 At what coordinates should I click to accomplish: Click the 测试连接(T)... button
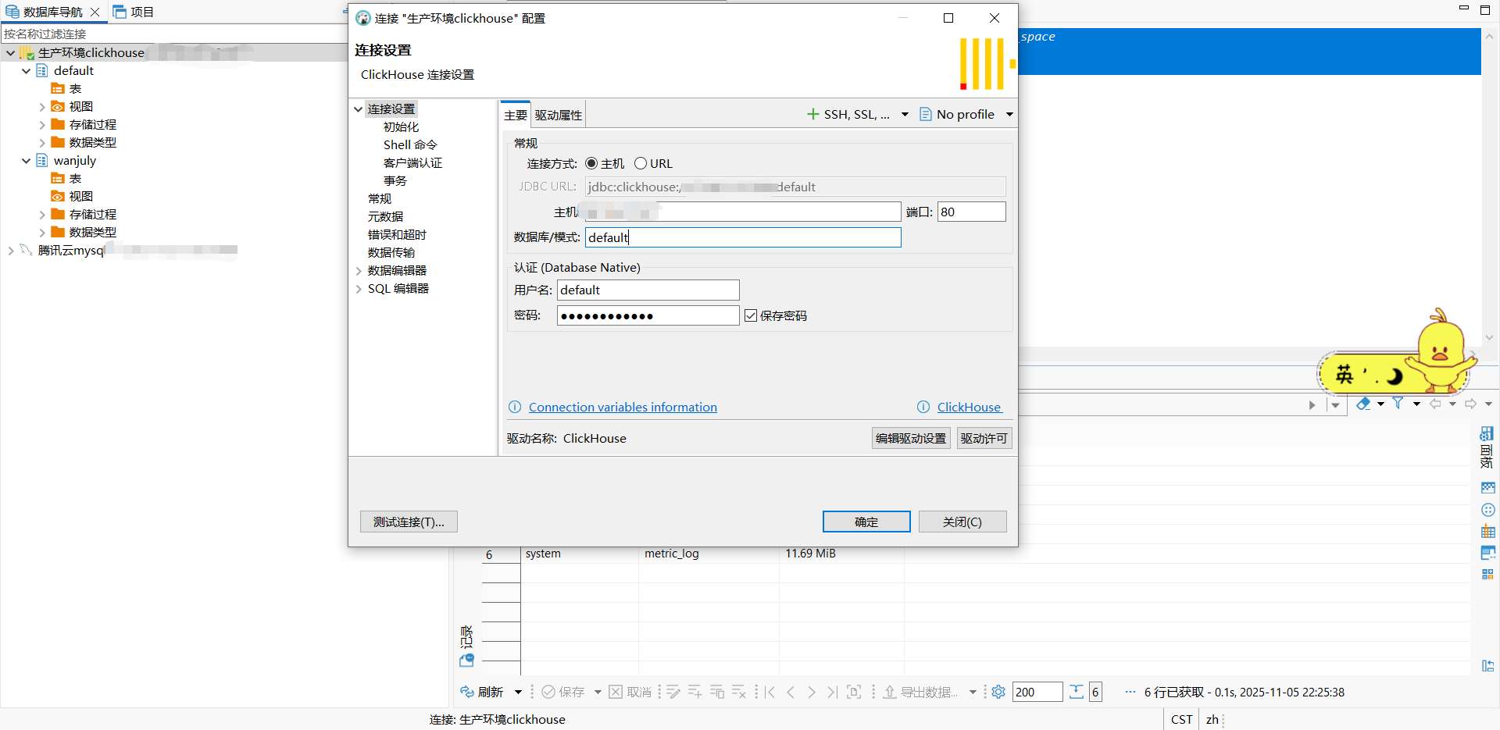point(409,522)
